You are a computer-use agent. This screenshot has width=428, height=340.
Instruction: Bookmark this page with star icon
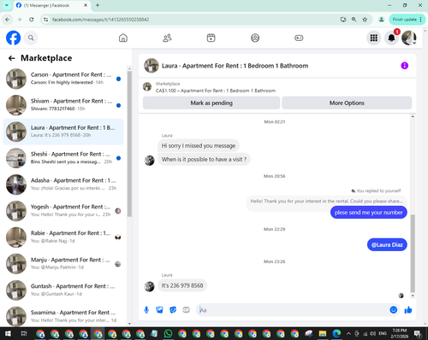tap(365, 20)
